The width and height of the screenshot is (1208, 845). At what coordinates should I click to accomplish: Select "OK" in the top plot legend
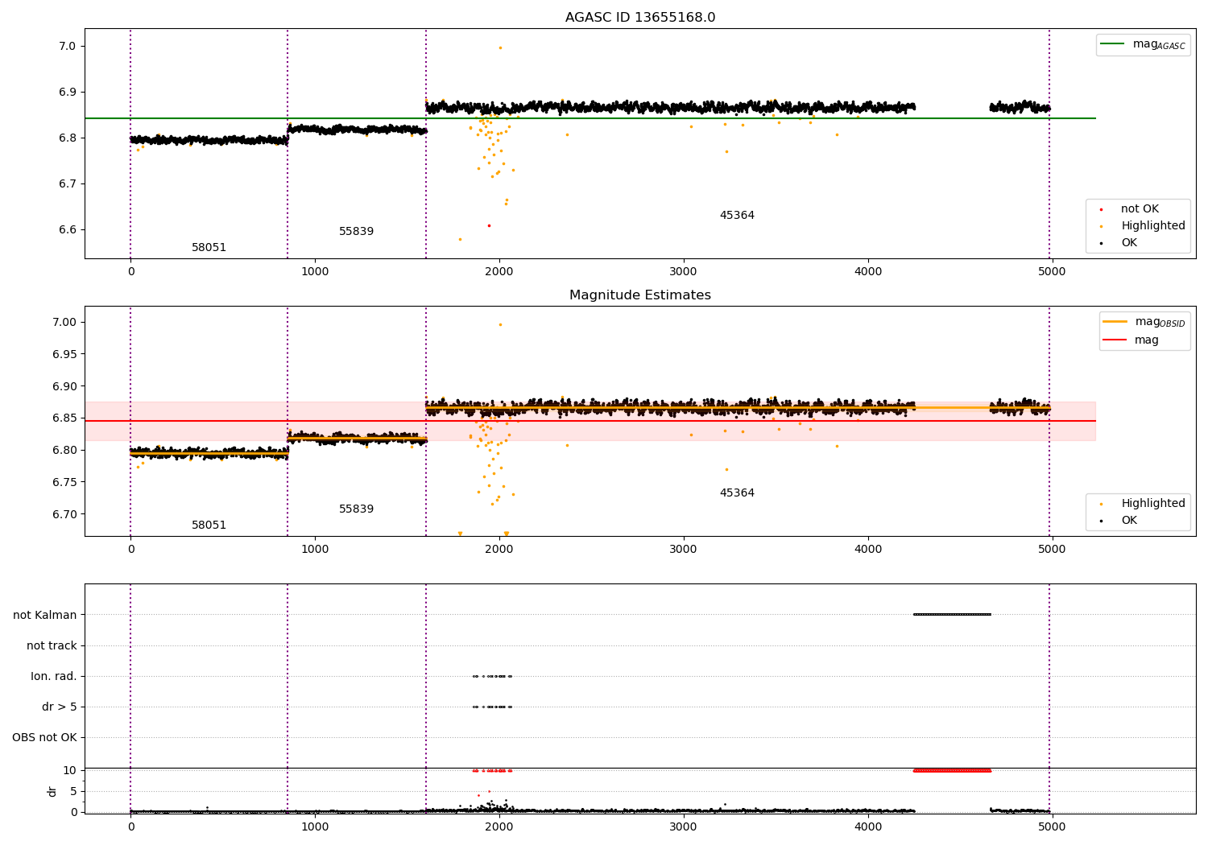pos(1129,243)
